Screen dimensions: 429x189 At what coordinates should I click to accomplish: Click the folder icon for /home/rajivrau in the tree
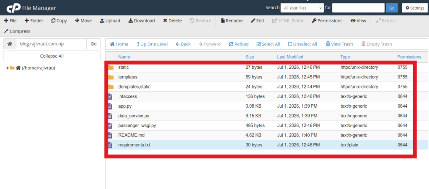click(12, 68)
